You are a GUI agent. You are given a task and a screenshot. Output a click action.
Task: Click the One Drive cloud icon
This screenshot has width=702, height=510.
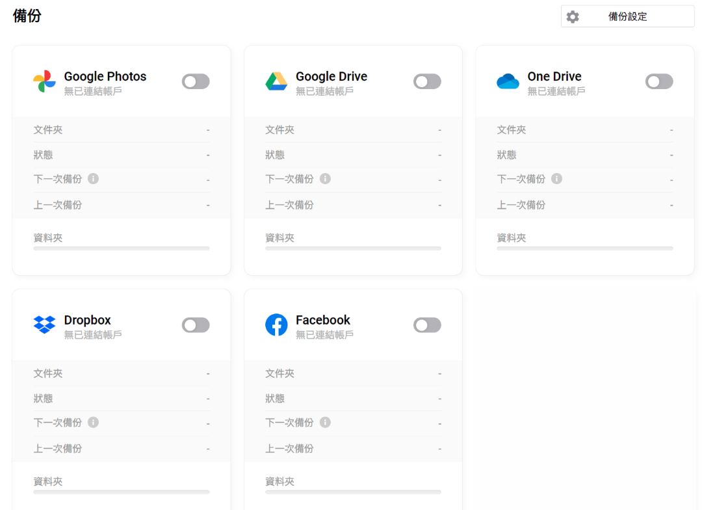click(x=508, y=81)
